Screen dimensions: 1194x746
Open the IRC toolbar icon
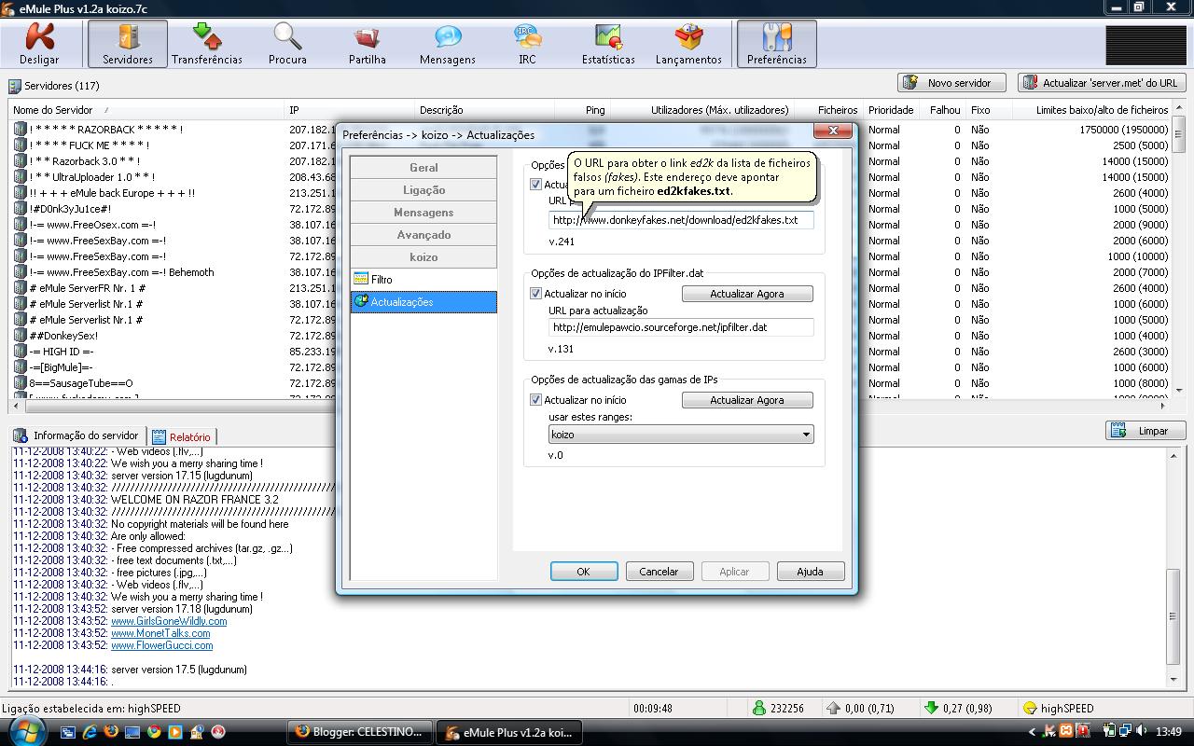[x=527, y=44]
